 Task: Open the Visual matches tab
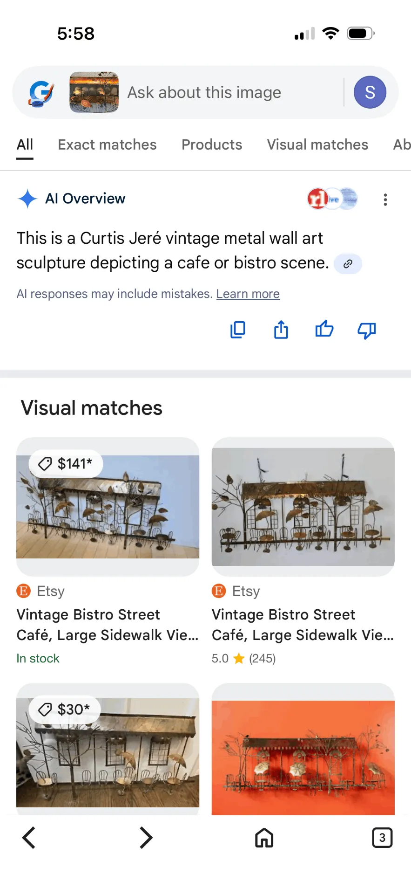pos(317,145)
